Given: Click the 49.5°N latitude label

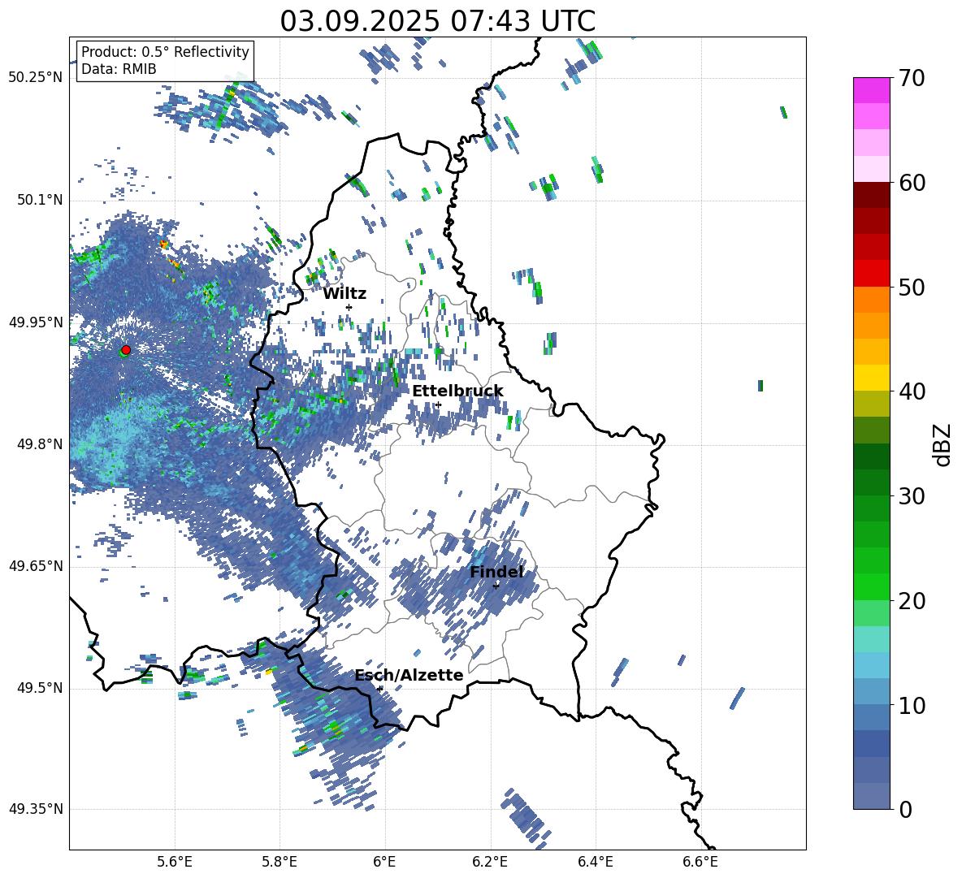Looking at the screenshot, I should tap(39, 688).
